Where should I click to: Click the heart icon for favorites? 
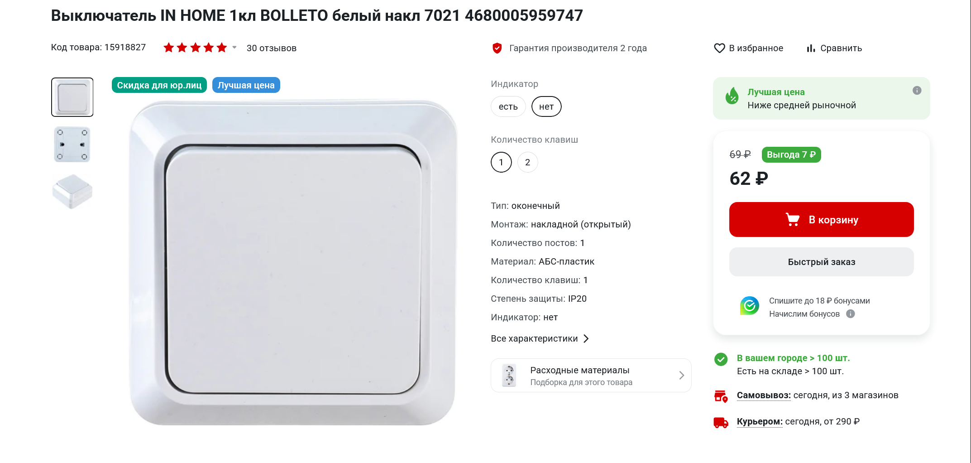click(x=719, y=48)
